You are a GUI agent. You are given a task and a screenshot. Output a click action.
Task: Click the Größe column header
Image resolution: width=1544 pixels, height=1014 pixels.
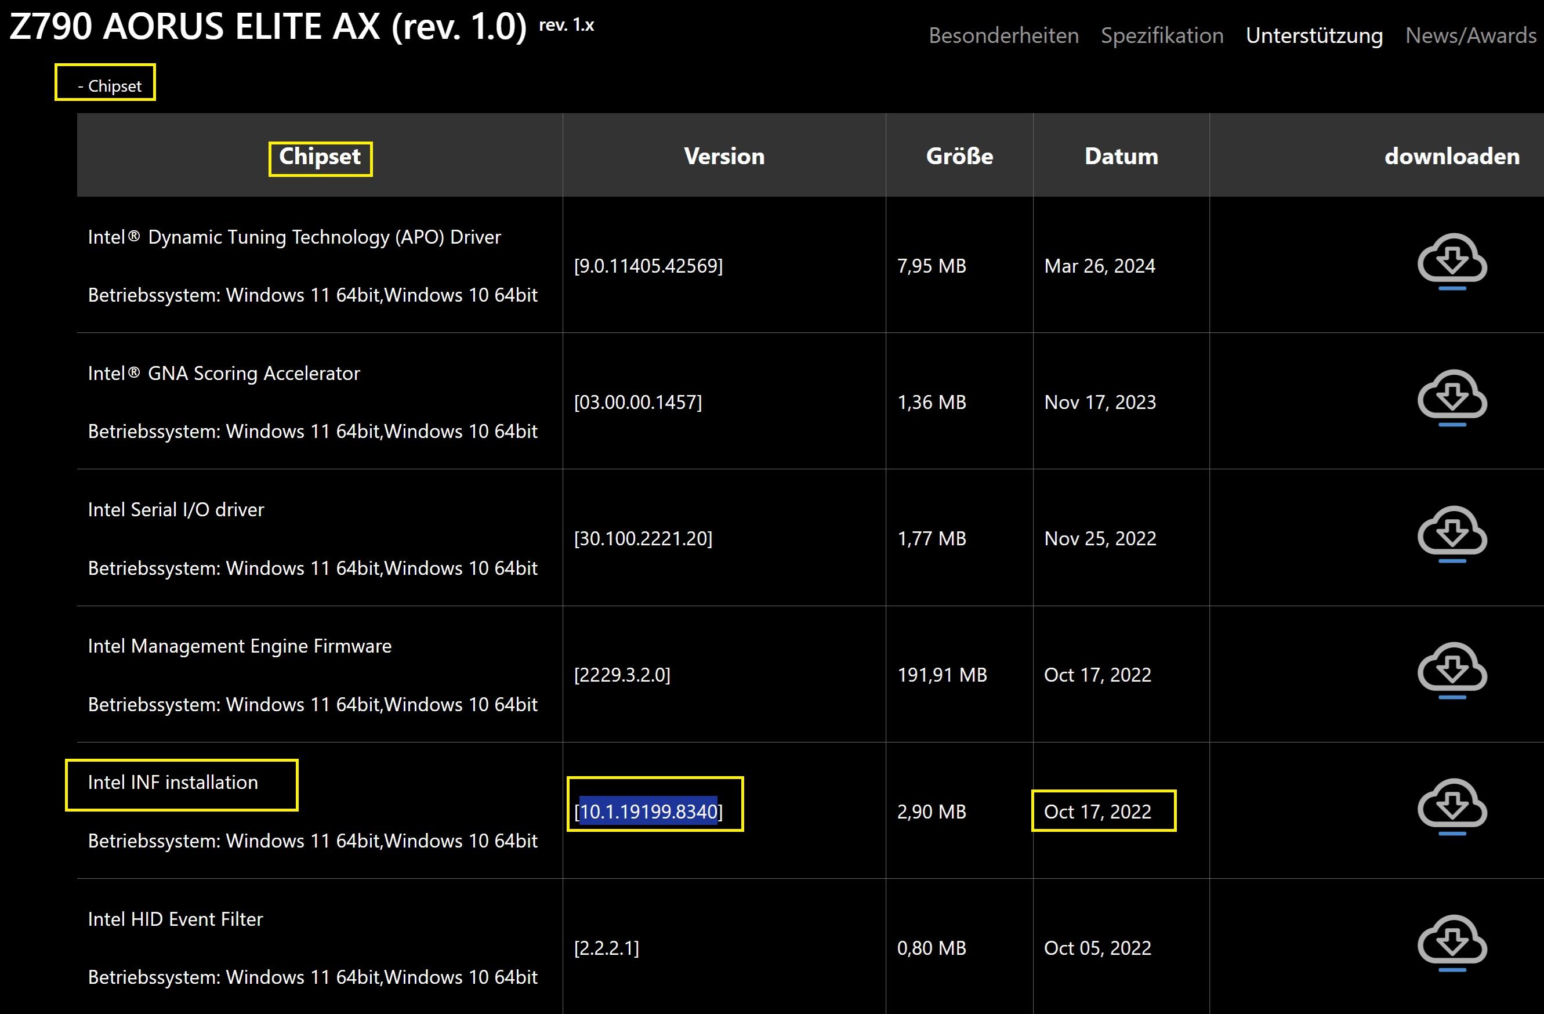click(959, 157)
